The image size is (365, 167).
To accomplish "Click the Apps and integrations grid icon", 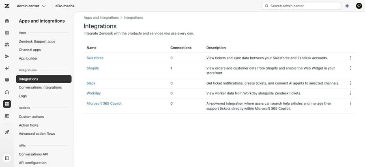I will point(7,104).
